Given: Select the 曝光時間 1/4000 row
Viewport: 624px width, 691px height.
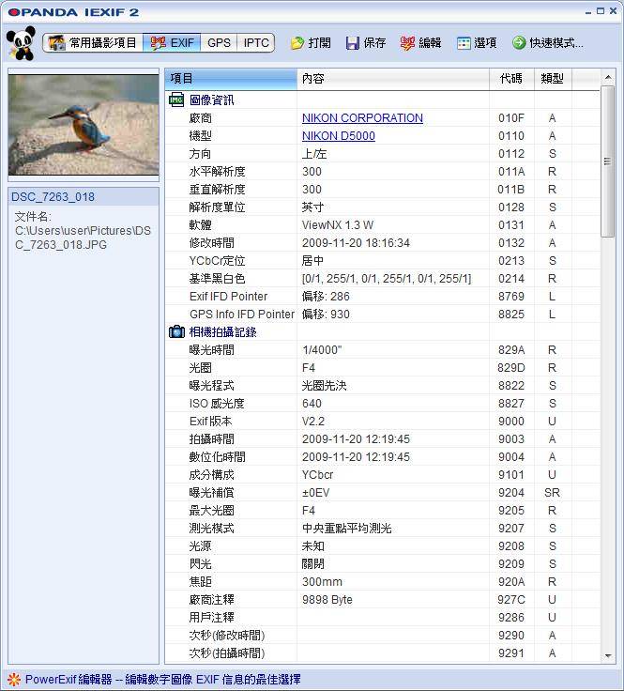Looking at the screenshot, I should coord(383,350).
